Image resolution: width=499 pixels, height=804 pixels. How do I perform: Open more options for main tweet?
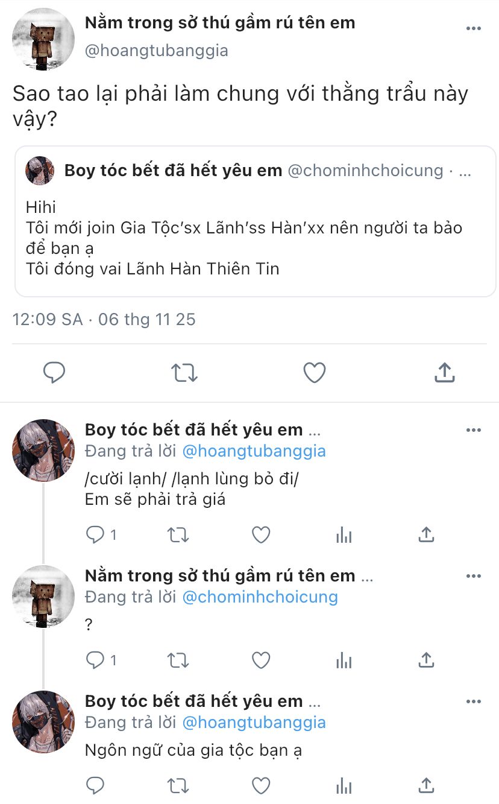(x=474, y=29)
